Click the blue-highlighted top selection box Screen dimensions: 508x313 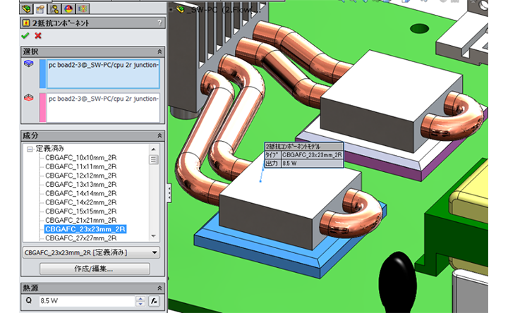click(102, 73)
